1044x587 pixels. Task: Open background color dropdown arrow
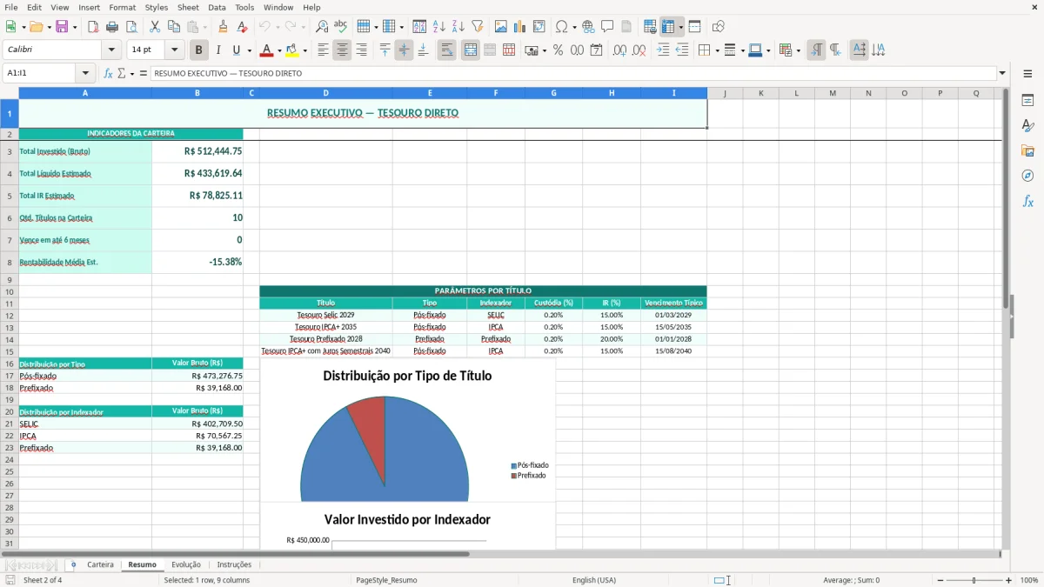tap(304, 50)
